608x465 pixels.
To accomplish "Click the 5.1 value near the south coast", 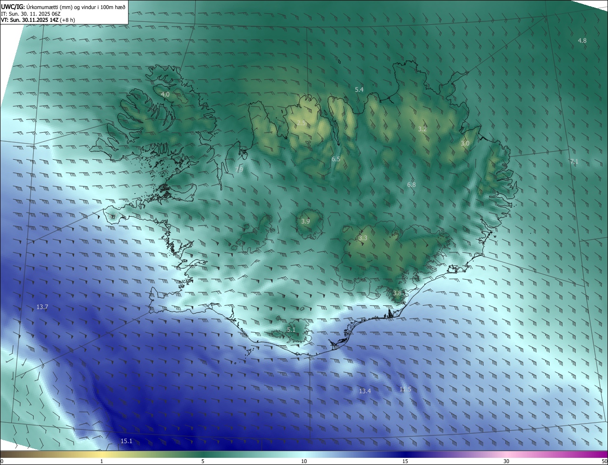I will (x=291, y=330).
